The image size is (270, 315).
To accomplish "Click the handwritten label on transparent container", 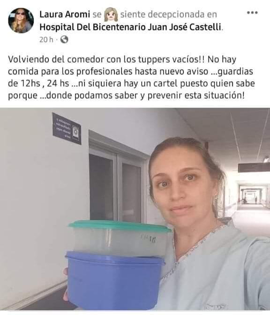I will [x=149, y=239].
